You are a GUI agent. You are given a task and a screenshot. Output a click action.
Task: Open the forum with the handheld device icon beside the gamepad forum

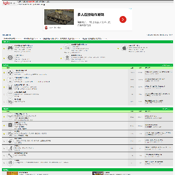pos(67,47)
